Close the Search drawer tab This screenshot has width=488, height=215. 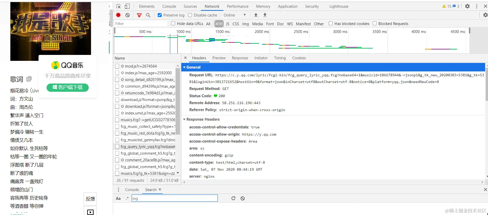160,189
